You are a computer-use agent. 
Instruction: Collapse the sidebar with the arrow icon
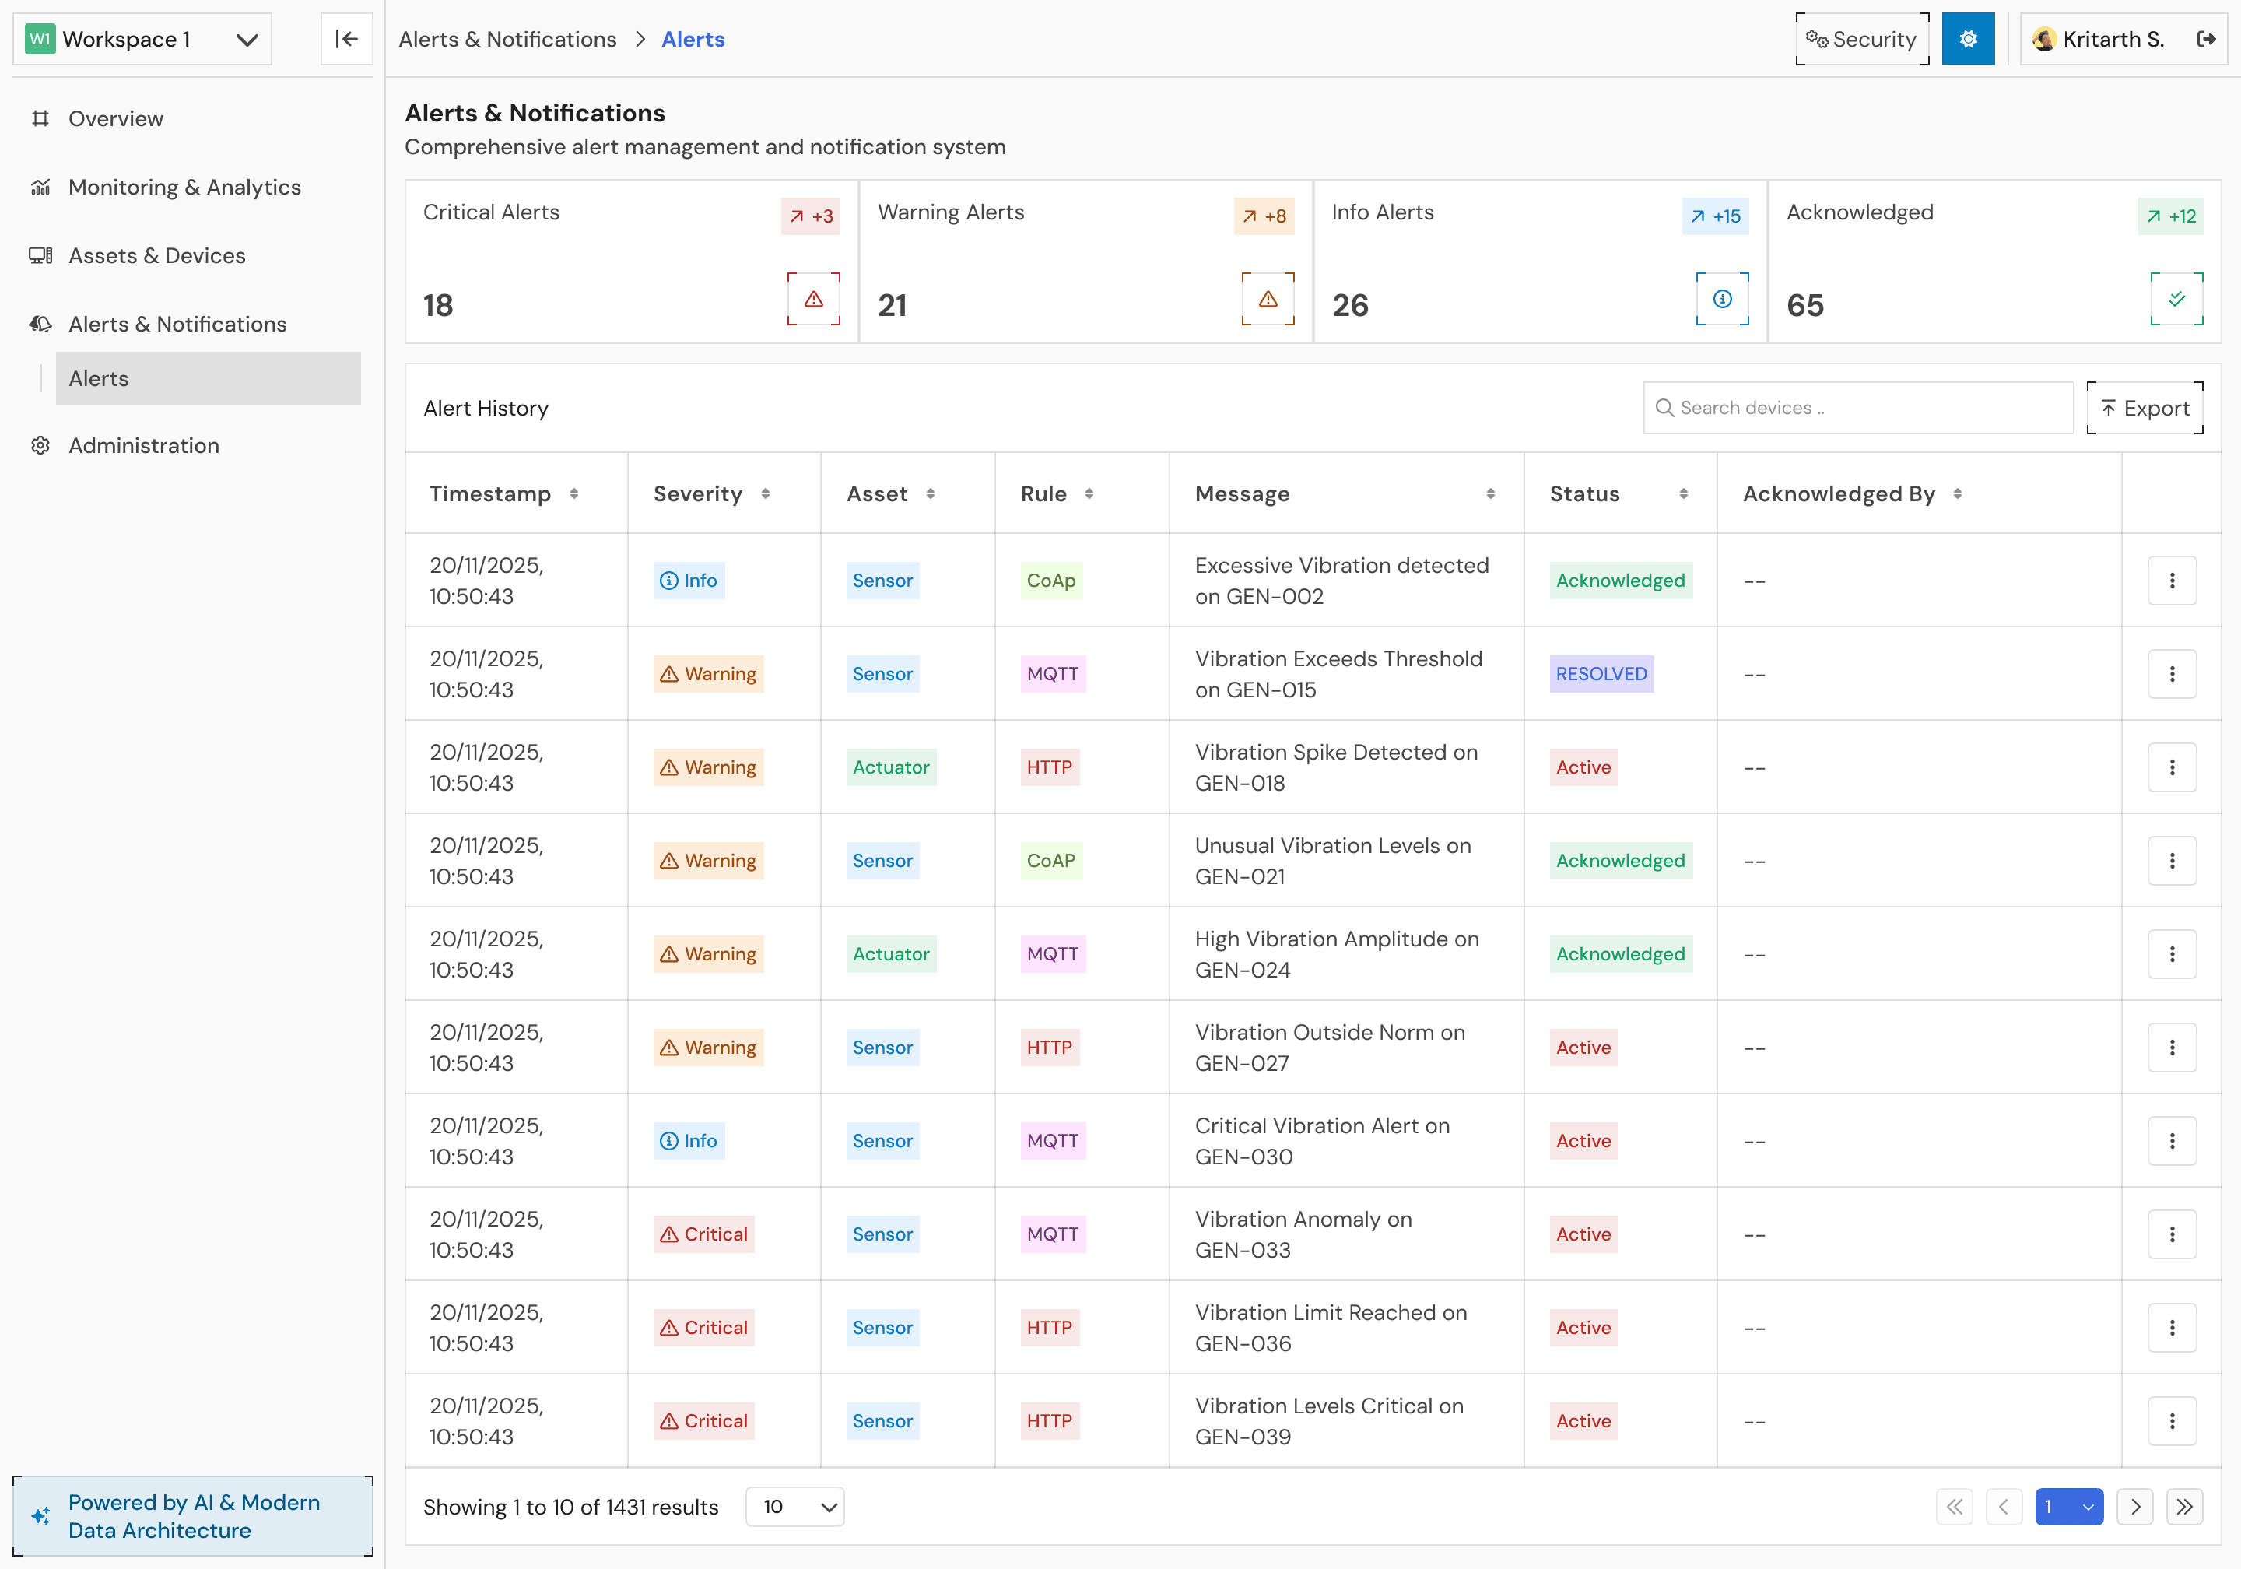point(346,39)
